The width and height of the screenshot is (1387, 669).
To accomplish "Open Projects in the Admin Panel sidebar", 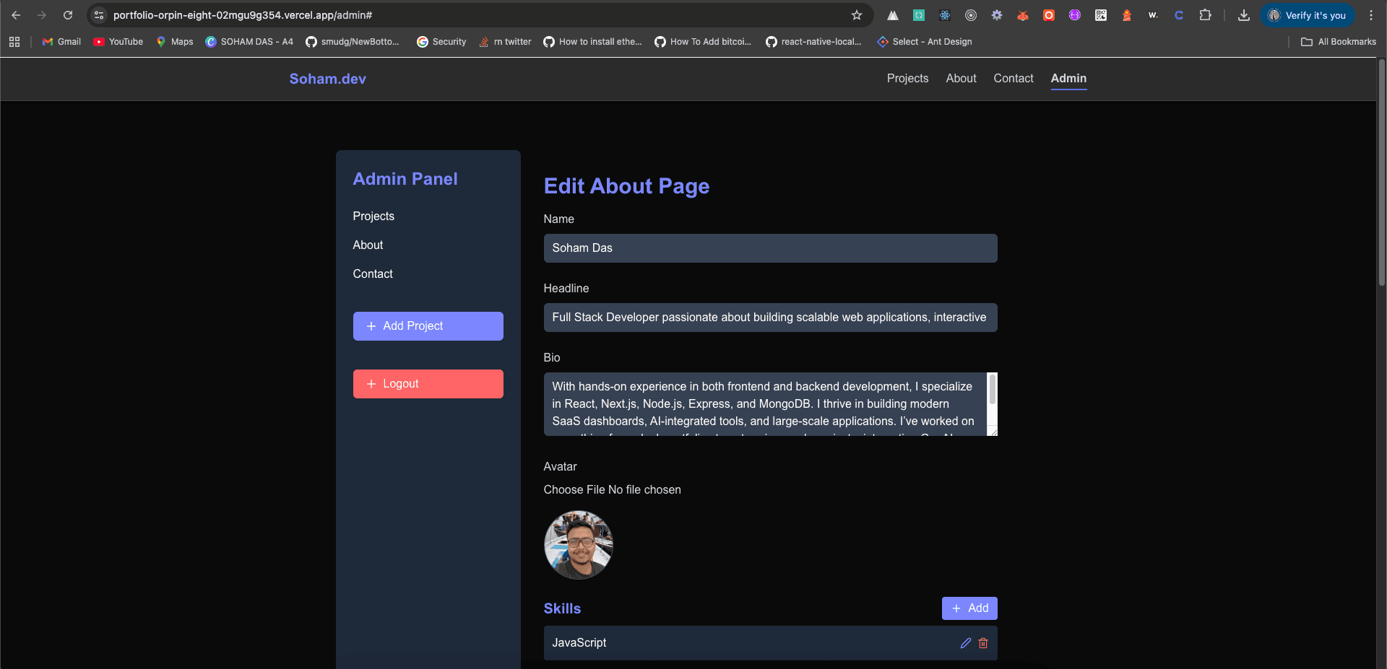I will click(373, 217).
